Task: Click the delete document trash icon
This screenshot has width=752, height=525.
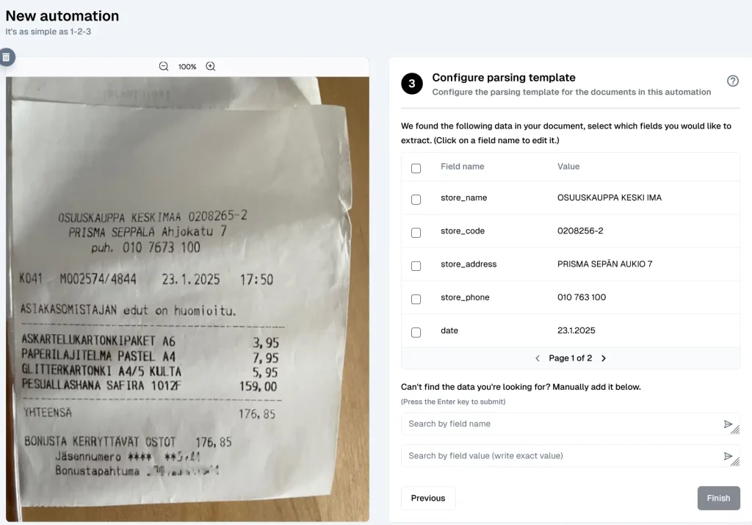Action: coord(7,57)
